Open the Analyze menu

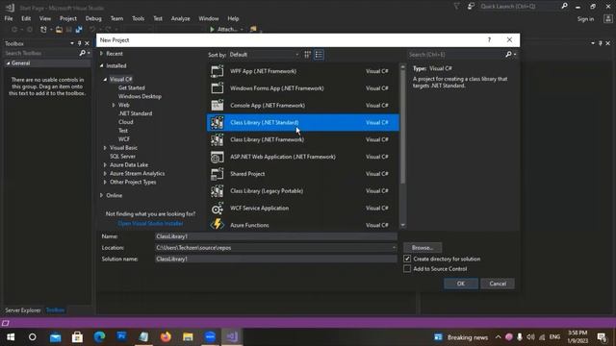pos(180,18)
